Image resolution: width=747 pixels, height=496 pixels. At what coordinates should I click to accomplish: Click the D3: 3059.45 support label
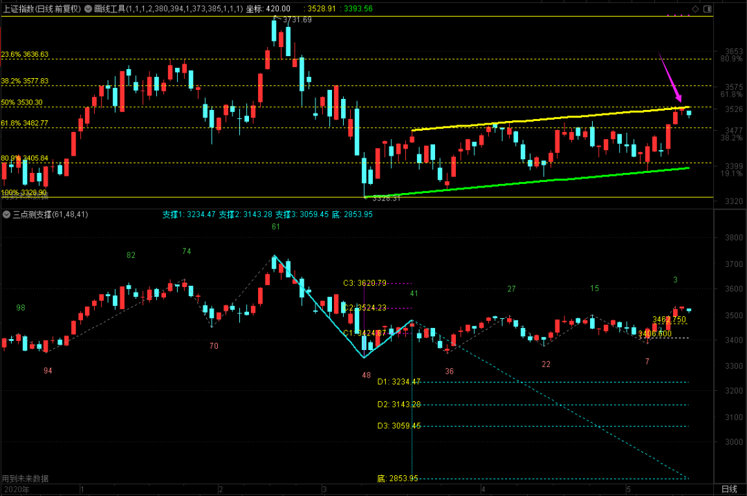point(399,426)
